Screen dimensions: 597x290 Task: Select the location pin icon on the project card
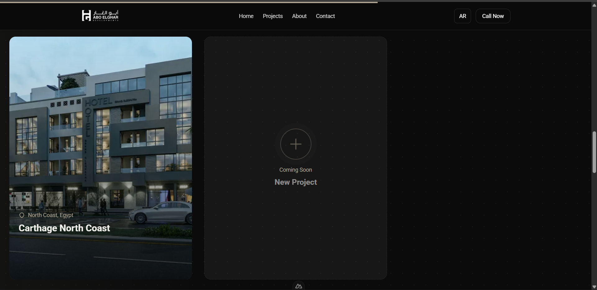pyautogui.click(x=22, y=215)
